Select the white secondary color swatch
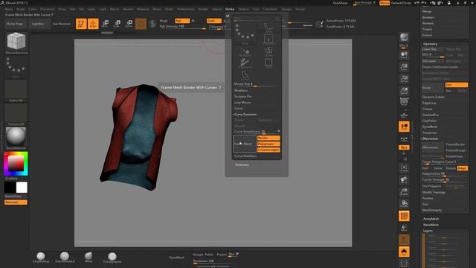Image resolution: width=476 pixels, height=268 pixels. coord(22,188)
